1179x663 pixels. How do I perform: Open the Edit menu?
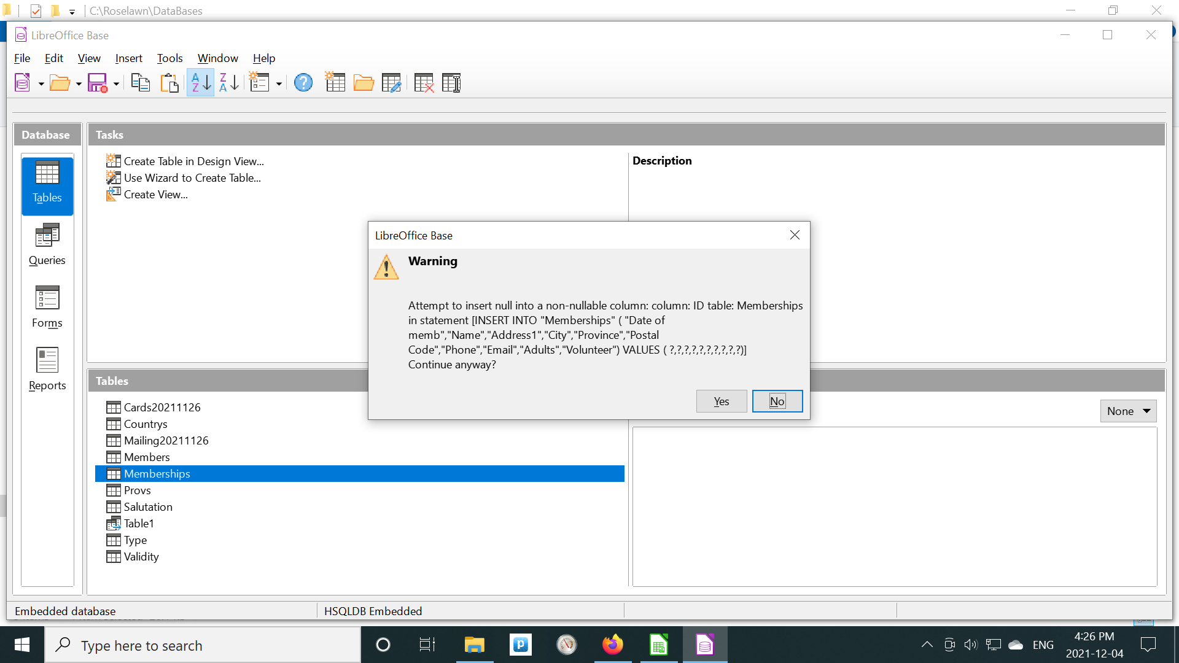[54, 58]
